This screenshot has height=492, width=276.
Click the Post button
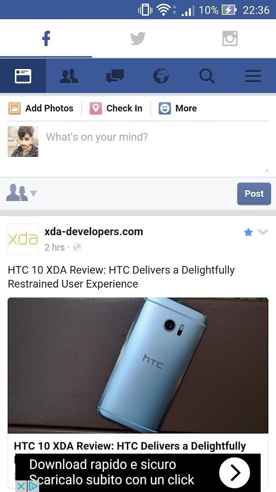(x=254, y=194)
